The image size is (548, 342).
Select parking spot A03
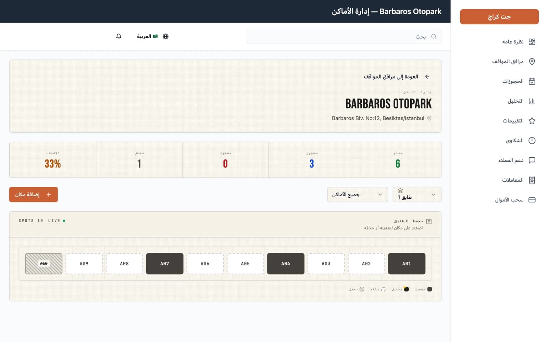pos(326,264)
